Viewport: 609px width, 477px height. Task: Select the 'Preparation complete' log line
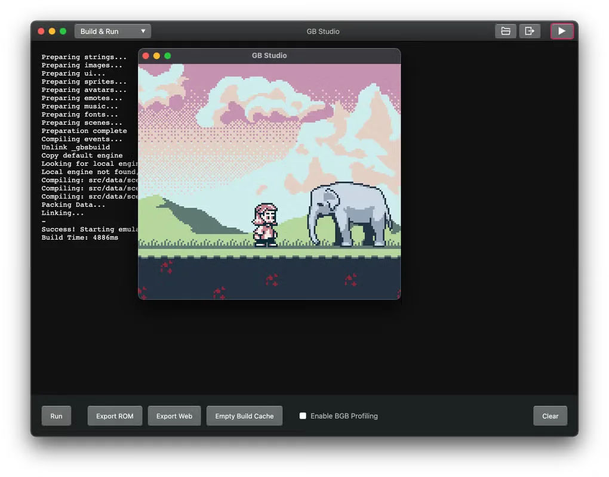(84, 131)
